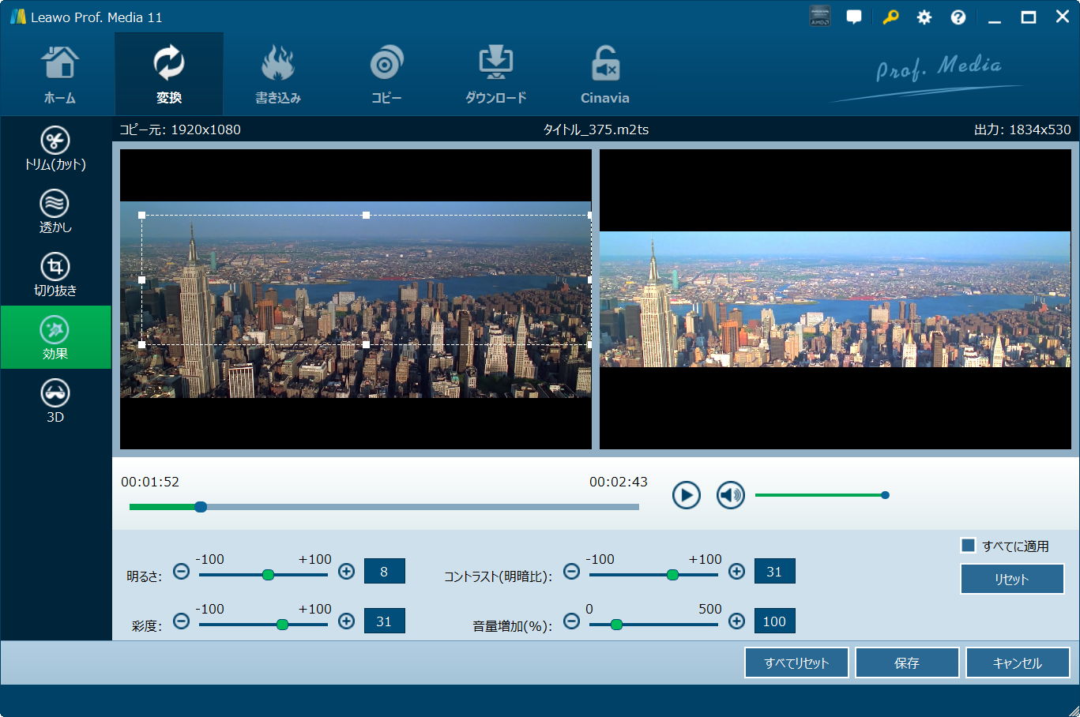This screenshot has height=717, width=1080.
Task: Increase brightness with the plus button
Action: click(346, 572)
